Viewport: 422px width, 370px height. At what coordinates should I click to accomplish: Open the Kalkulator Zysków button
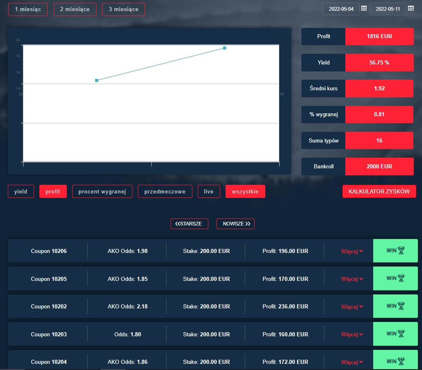[x=379, y=191]
